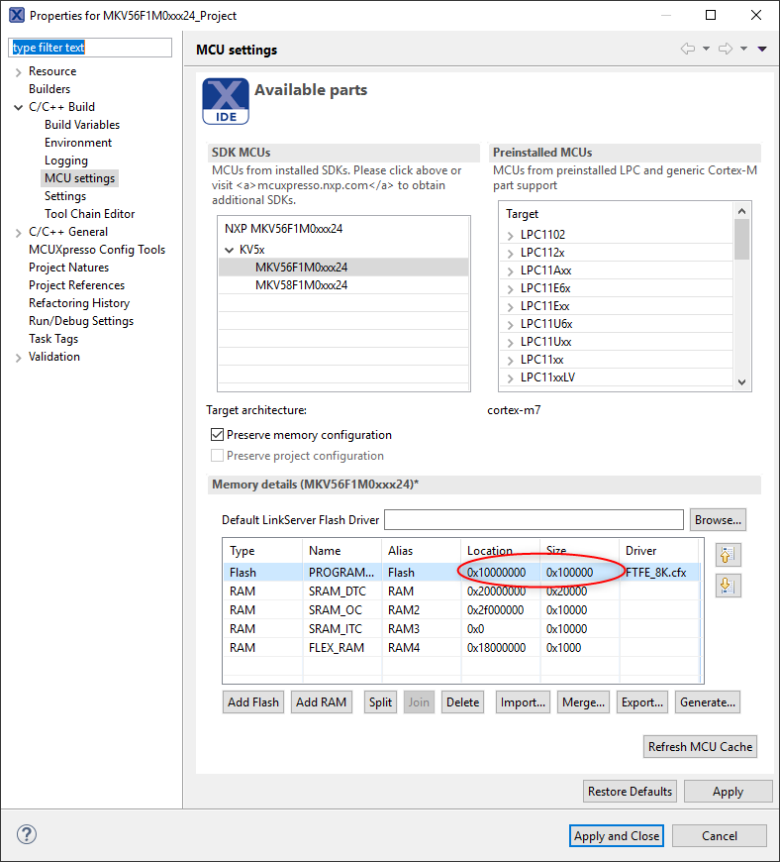Select Builders in the properties tree
The width and height of the screenshot is (780, 862).
(49, 89)
